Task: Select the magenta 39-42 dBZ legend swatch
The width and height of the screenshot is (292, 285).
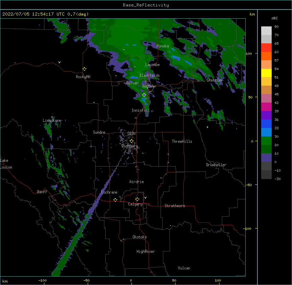Action: tap(266, 107)
